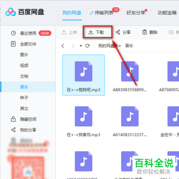Go forward with the right arrow
Image resolution: width=179 pixels, height=179 pixels.
(x=73, y=46)
